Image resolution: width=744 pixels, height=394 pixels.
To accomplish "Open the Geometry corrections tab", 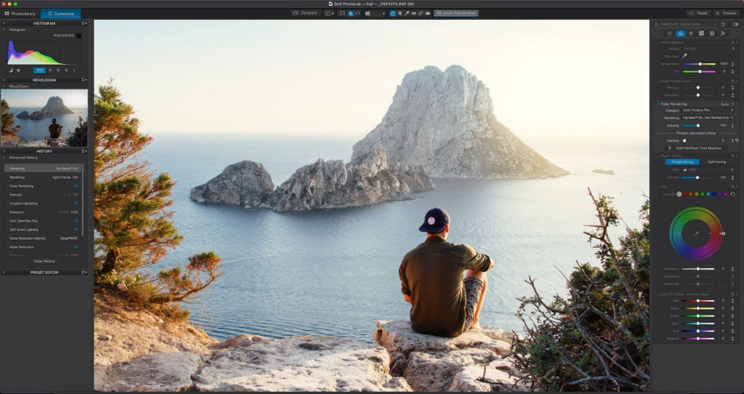I will [x=701, y=33].
